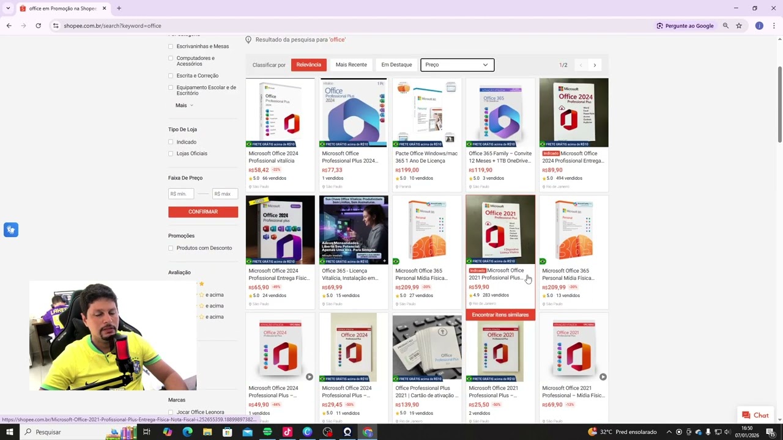The width and height of the screenshot is (783, 440).
Task: Check Produtos com Desconto
Action: [171, 248]
